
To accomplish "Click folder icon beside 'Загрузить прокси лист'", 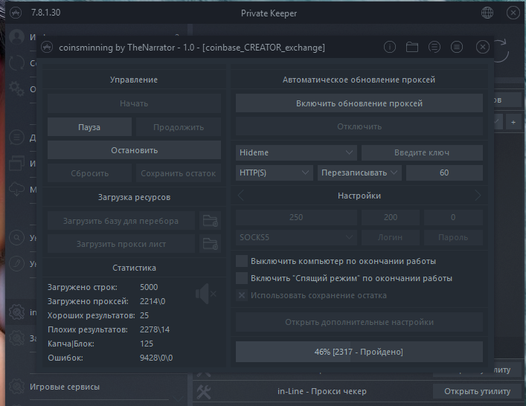I will tap(211, 244).
